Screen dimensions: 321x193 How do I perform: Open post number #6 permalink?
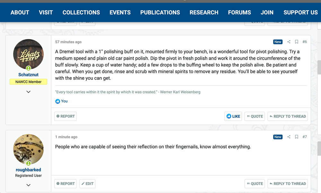click(x=305, y=42)
